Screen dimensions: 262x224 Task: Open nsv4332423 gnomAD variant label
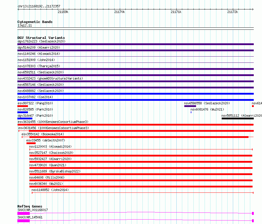[x=50, y=78]
